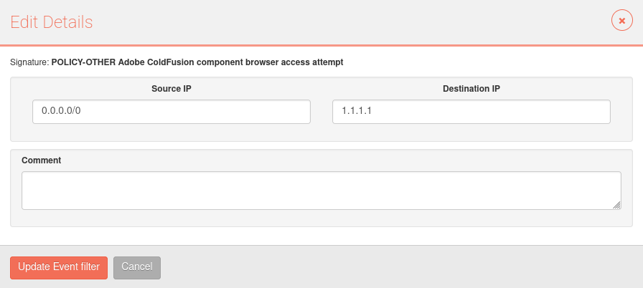Click inside the Destination IP input field
Image resolution: width=643 pixels, height=288 pixels.
point(471,112)
